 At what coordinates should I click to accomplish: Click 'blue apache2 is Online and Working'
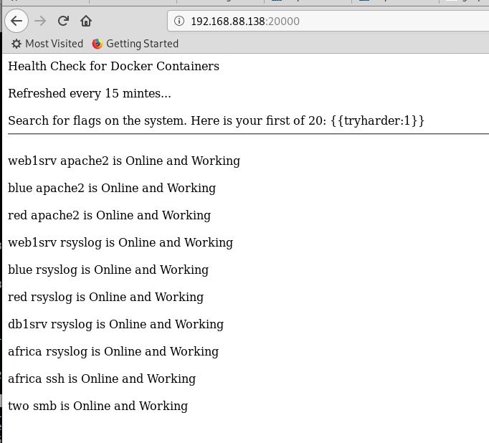coord(112,188)
